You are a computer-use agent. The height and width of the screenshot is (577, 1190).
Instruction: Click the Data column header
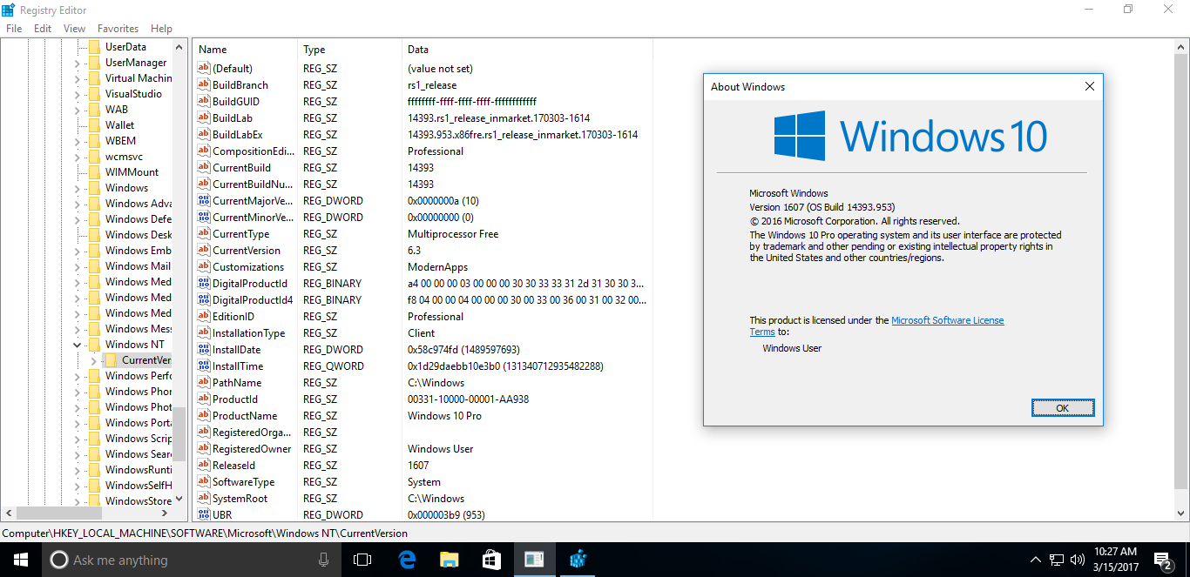[x=527, y=50]
